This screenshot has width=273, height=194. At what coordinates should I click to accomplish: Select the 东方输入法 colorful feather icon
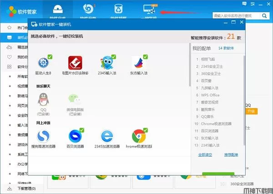(139, 63)
